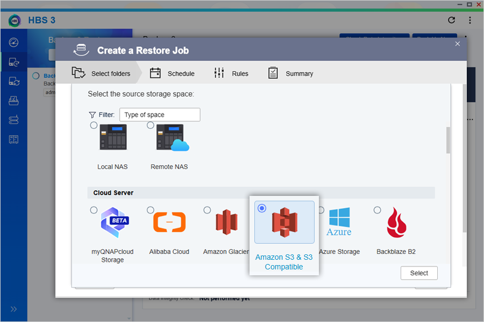Viewport: 484px width, 322px height.
Task: Expand the sidebar with the double-arrow icon
Action: 13,309
